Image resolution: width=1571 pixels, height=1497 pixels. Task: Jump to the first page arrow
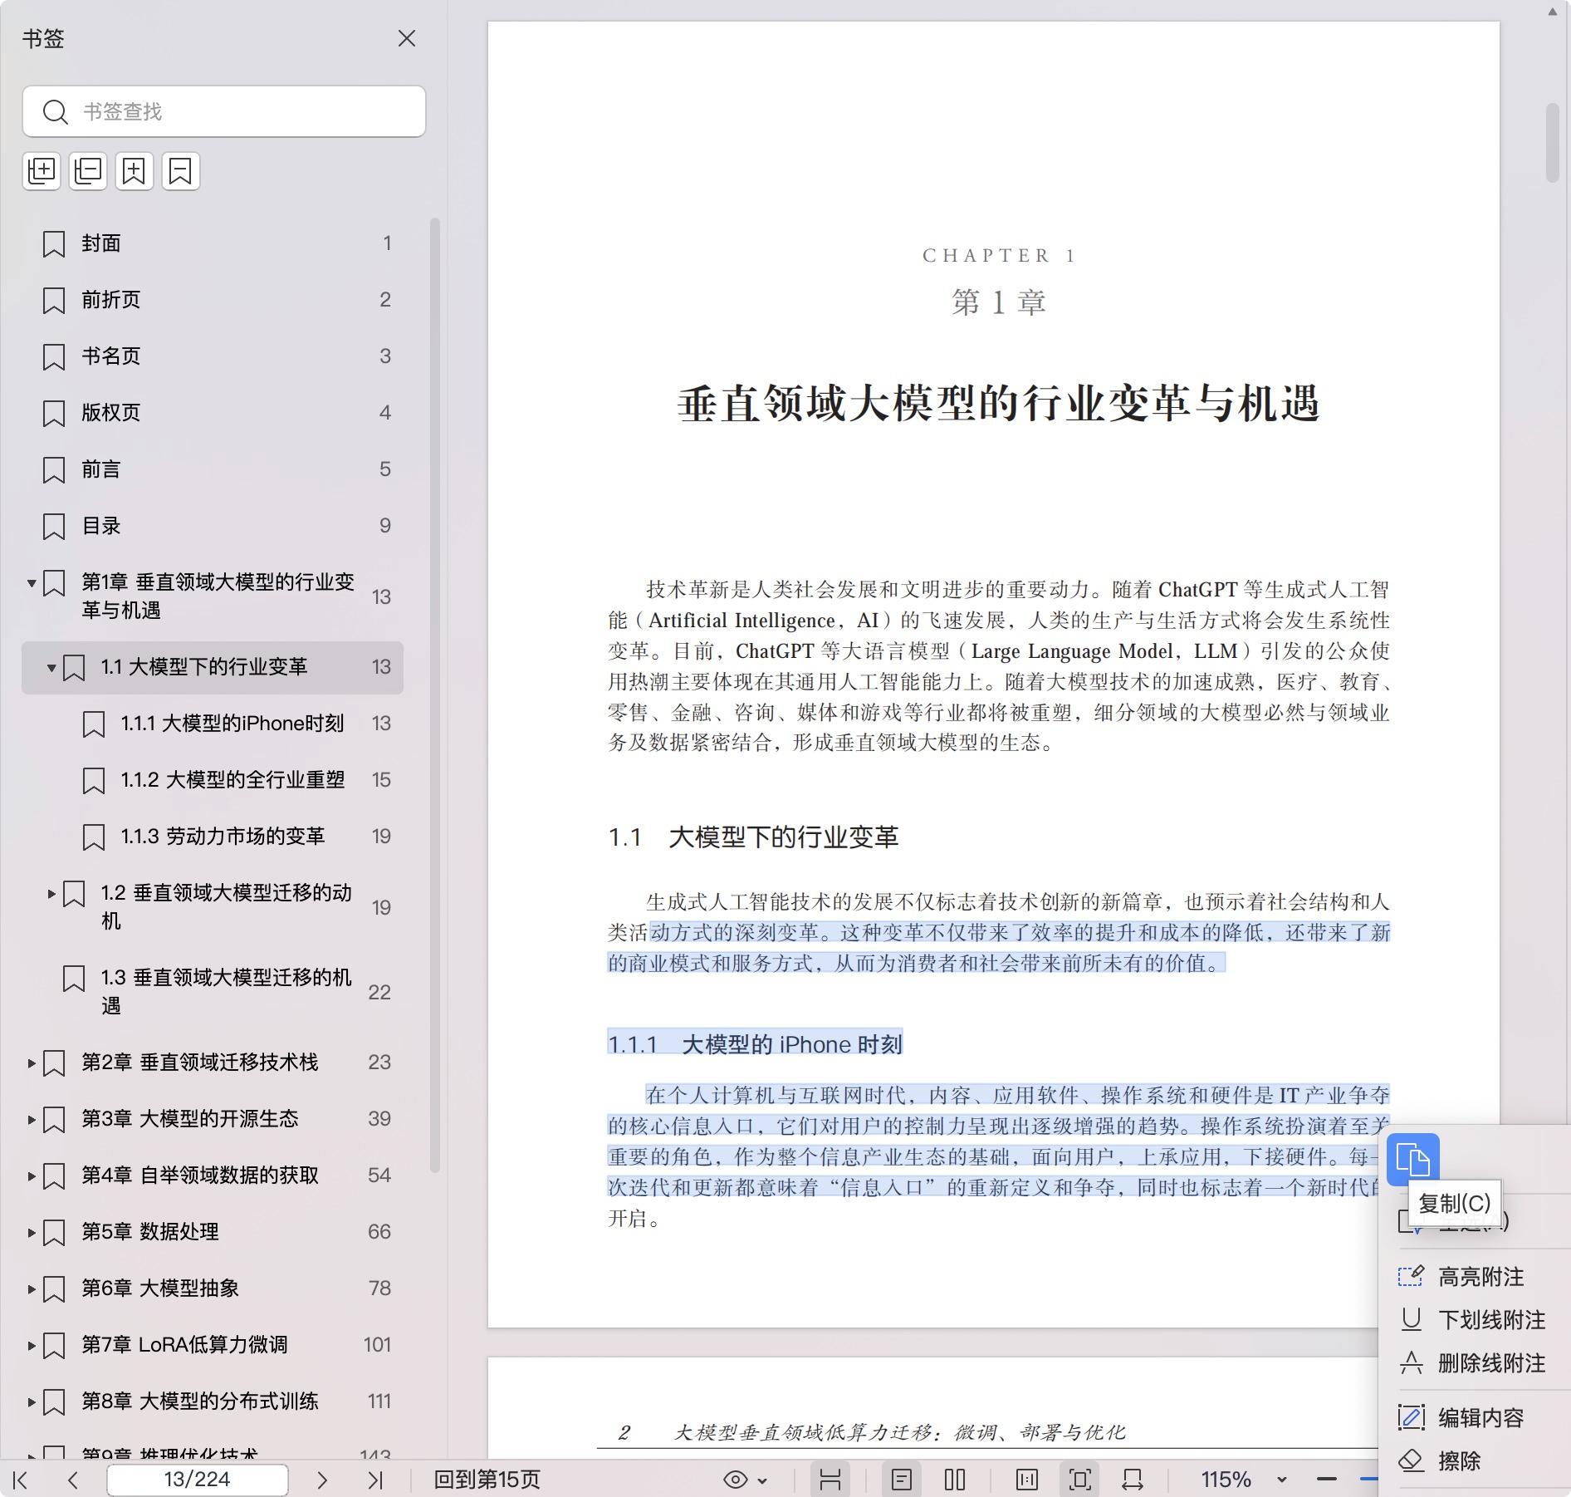[22, 1480]
